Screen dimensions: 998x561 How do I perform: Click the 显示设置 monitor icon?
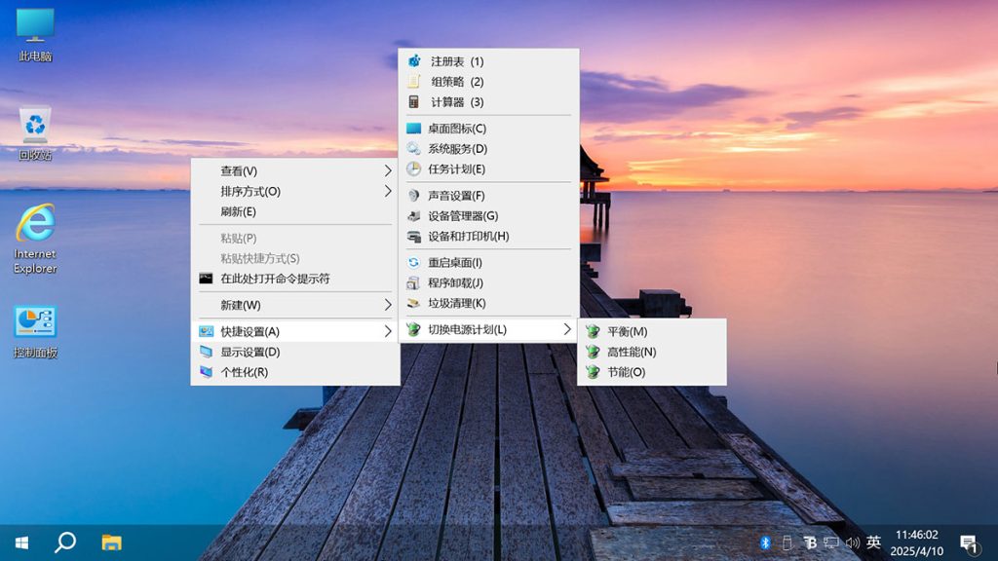click(x=206, y=352)
